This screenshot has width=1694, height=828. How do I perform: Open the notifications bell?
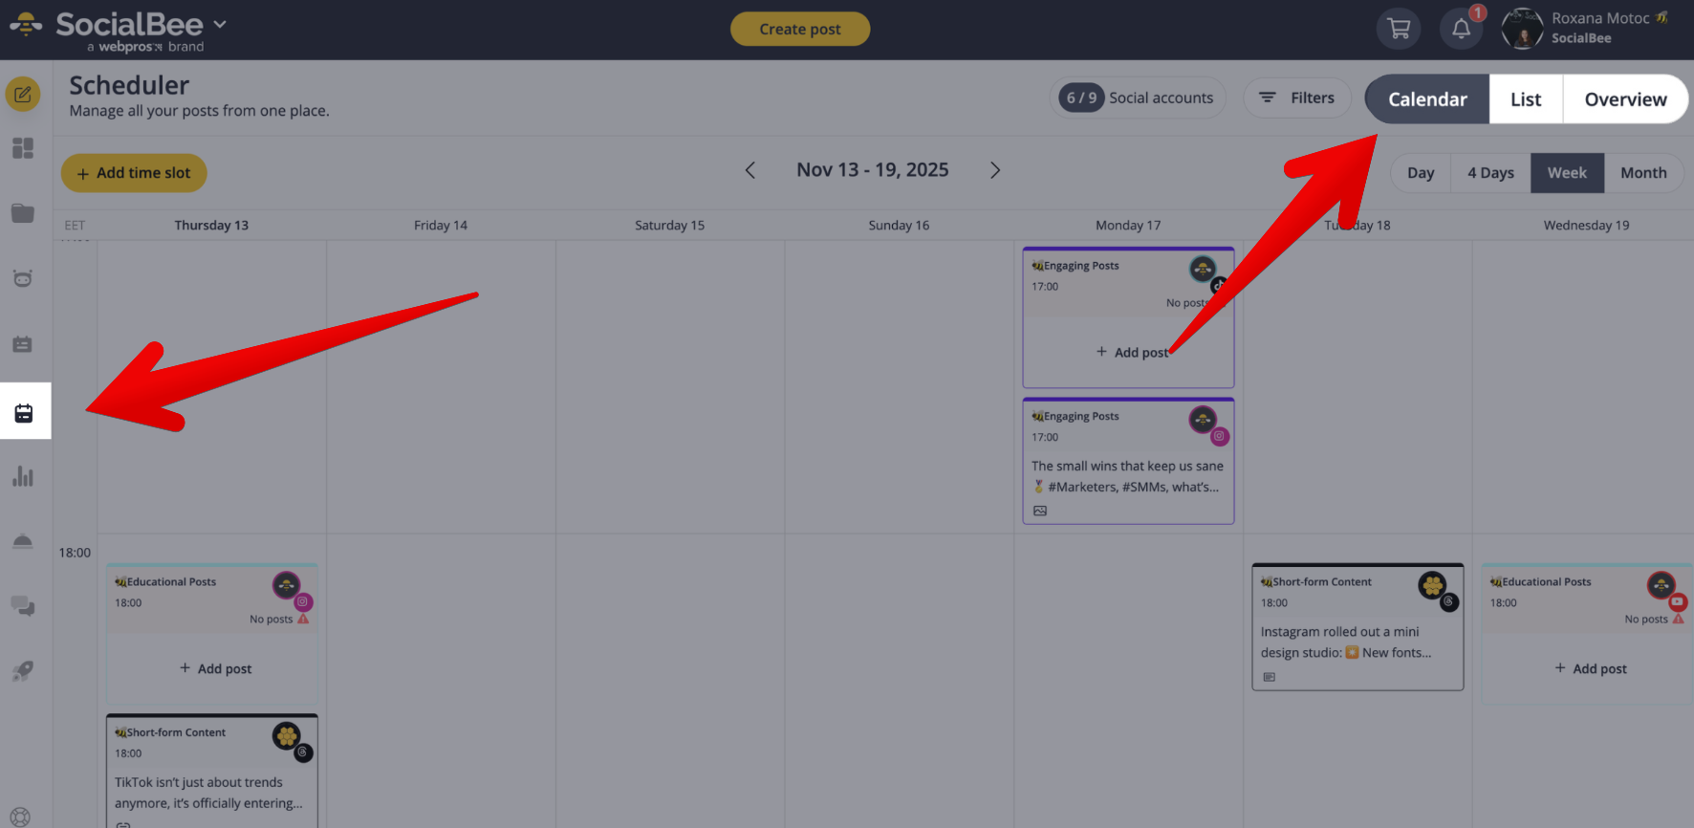pyautogui.click(x=1461, y=29)
